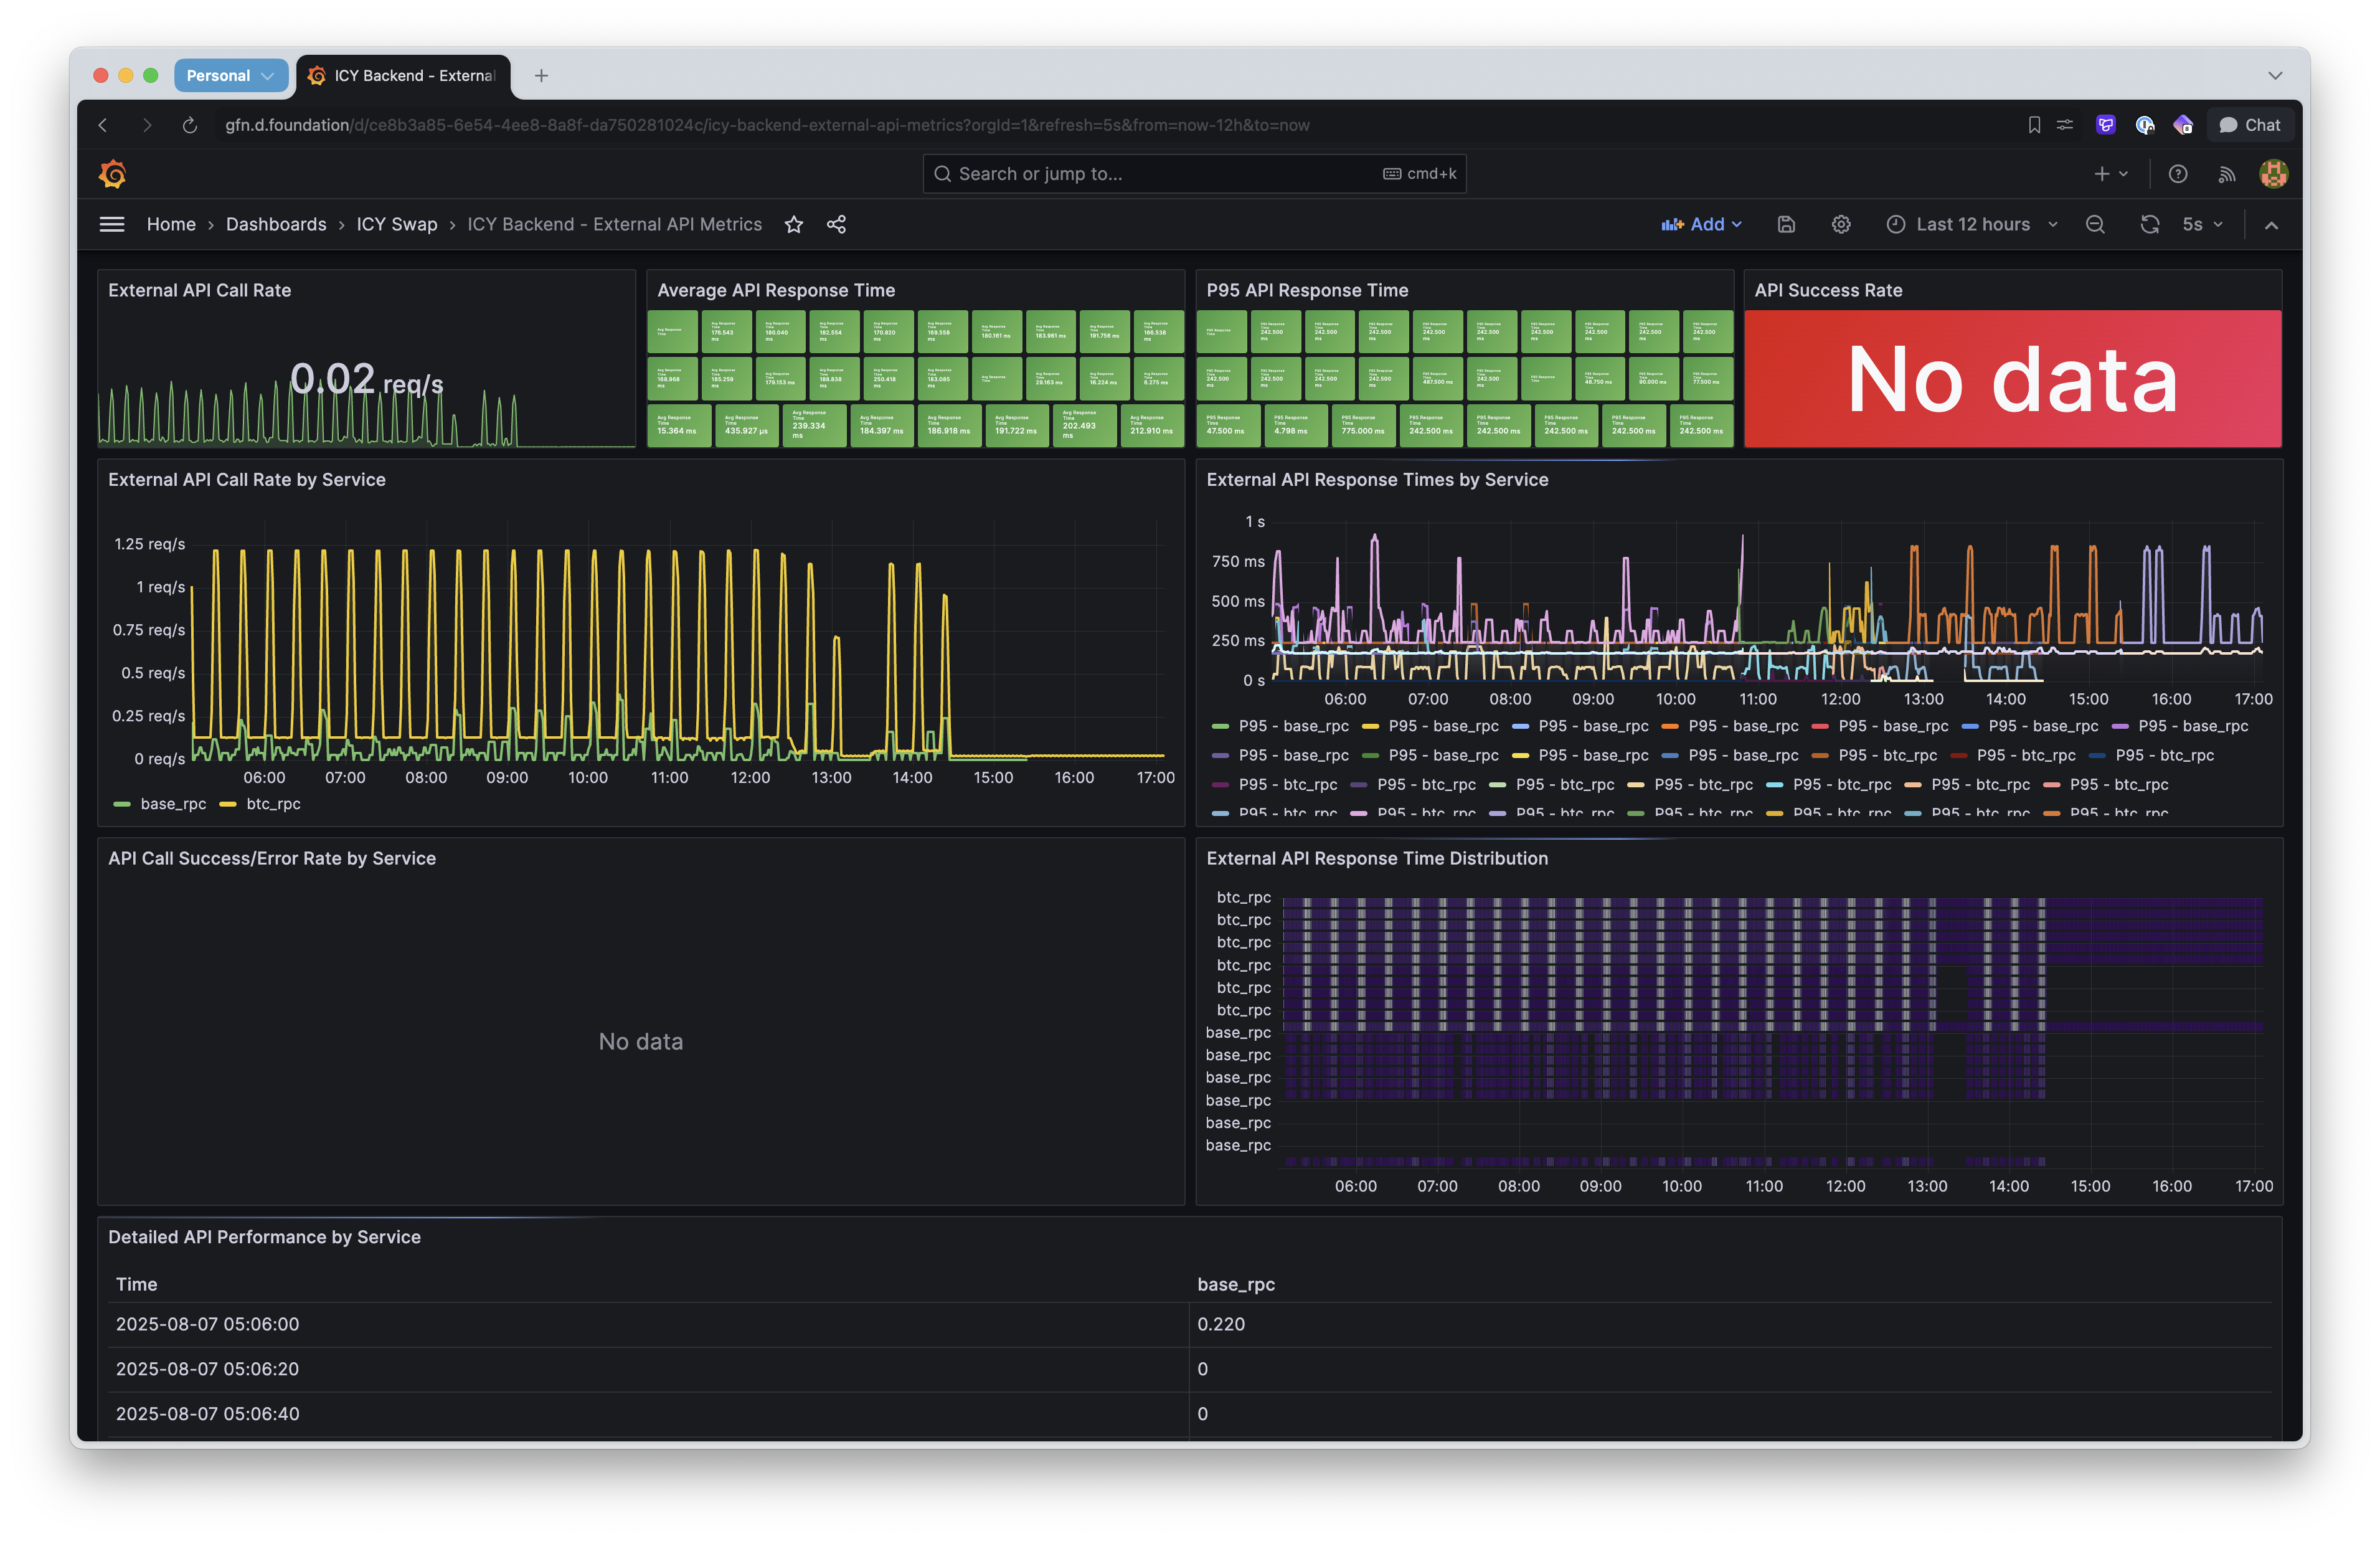2380x1541 pixels.
Task: Focus the Search or jump to field
Action: coord(1194,174)
